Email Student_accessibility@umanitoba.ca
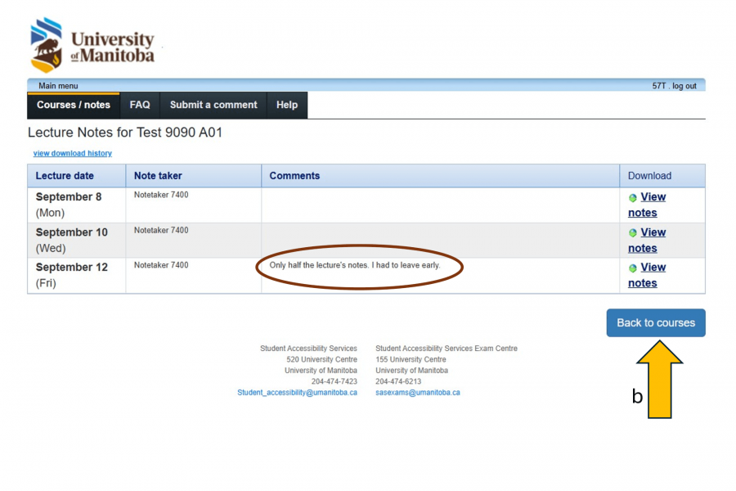736x491 pixels. (x=297, y=393)
